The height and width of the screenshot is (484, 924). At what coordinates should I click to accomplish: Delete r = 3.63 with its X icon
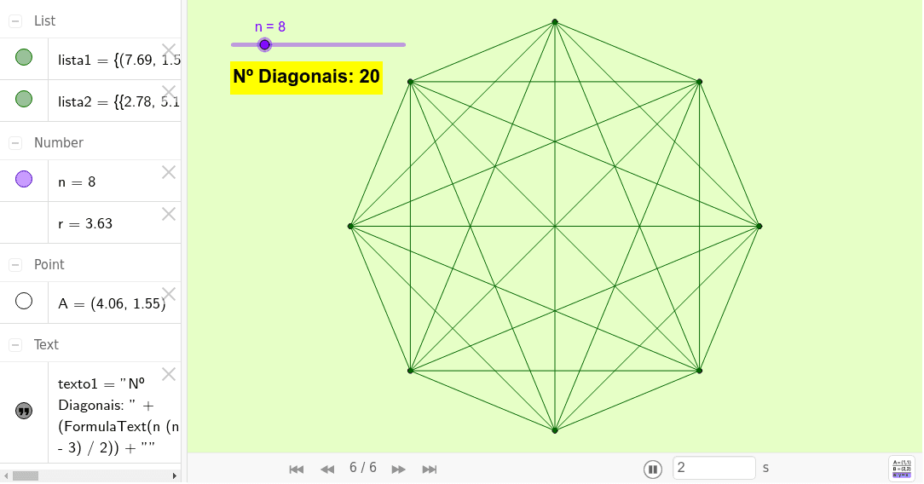click(x=169, y=215)
